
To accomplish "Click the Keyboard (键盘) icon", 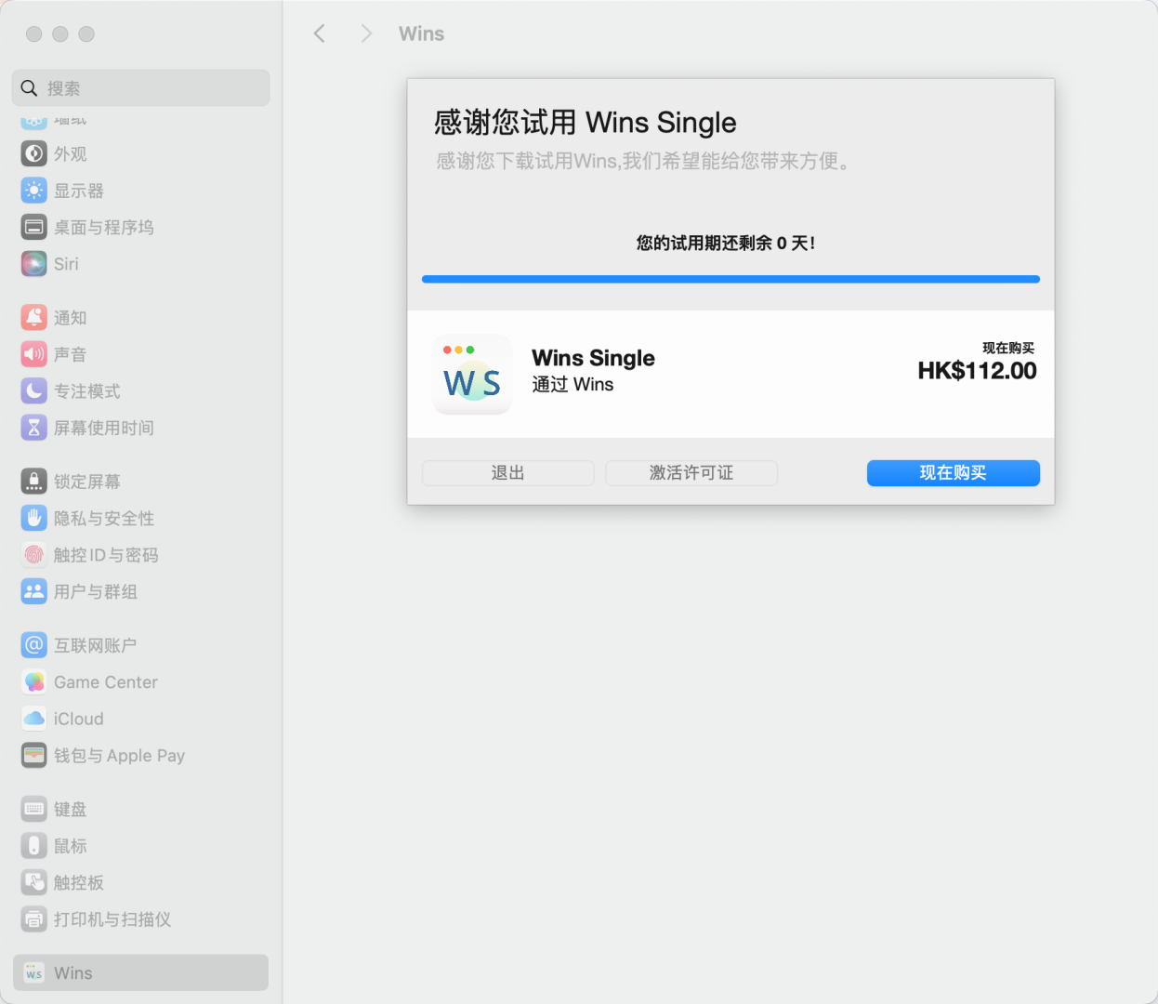I will click(x=34, y=809).
